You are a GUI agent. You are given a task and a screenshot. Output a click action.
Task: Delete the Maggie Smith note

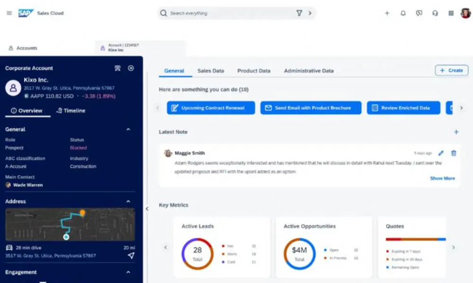[x=454, y=153]
